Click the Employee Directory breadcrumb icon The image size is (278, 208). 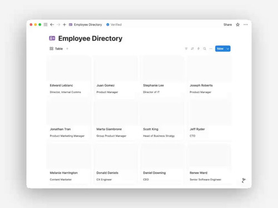tap(71, 24)
